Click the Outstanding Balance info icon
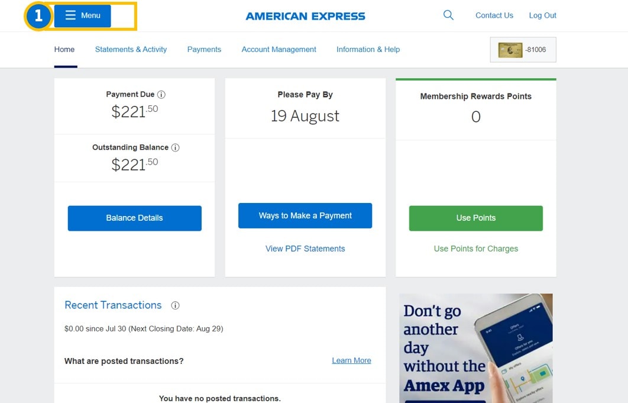Viewport: 628px width, 403px height. click(x=175, y=148)
